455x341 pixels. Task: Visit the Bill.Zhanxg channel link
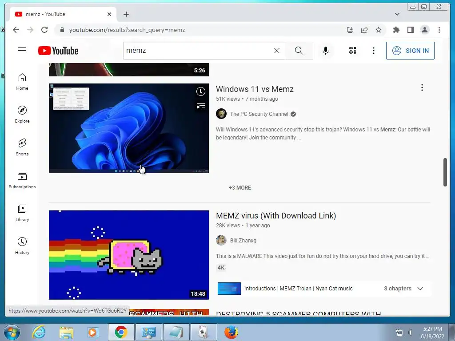(x=243, y=240)
